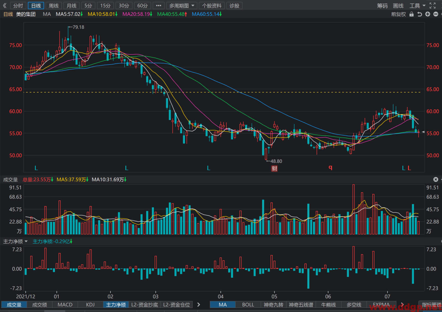The height and width of the screenshot is (312, 442).
Task: Collapse the left panel with double-chevron
Action: point(5,5)
